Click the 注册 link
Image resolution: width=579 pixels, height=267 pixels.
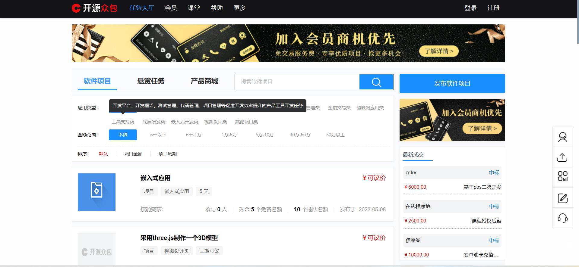tap(493, 8)
